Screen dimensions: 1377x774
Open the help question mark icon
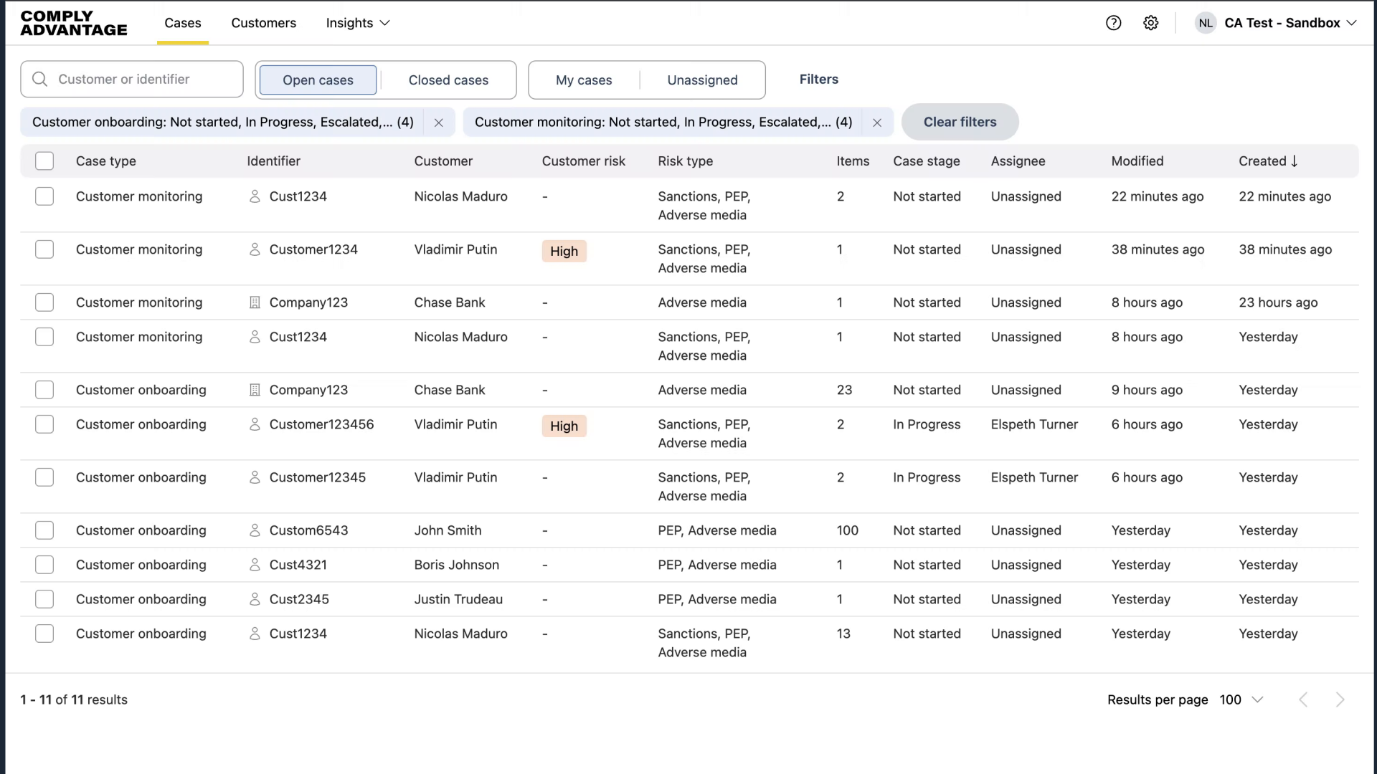click(1113, 23)
